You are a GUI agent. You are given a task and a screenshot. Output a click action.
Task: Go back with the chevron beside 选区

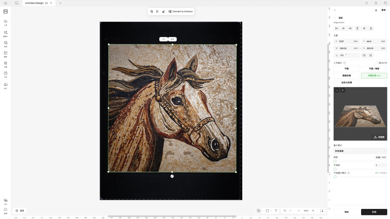[x=335, y=18]
